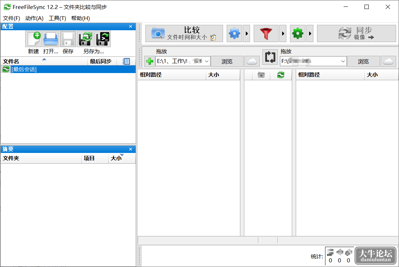This screenshot has height=267, width=399.
Task: Sort summary by size column
Action: (122, 158)
